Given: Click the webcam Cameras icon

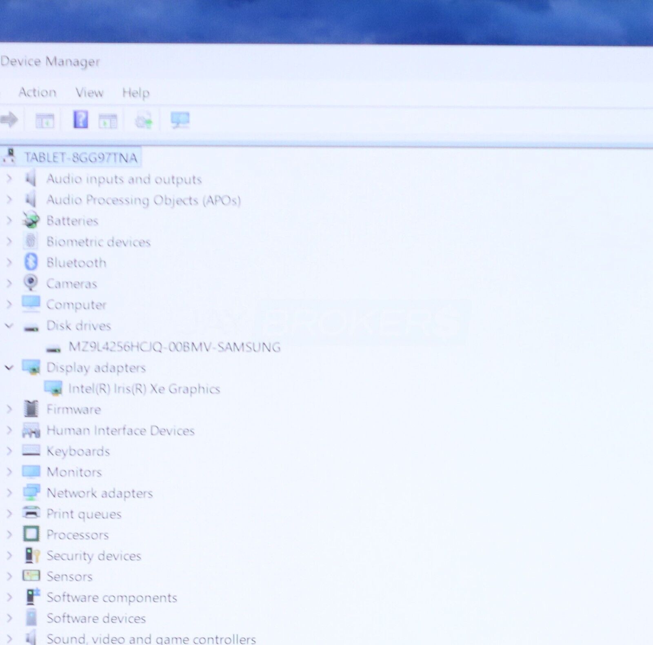Looking at the screenshot, I should click(31, 282).
